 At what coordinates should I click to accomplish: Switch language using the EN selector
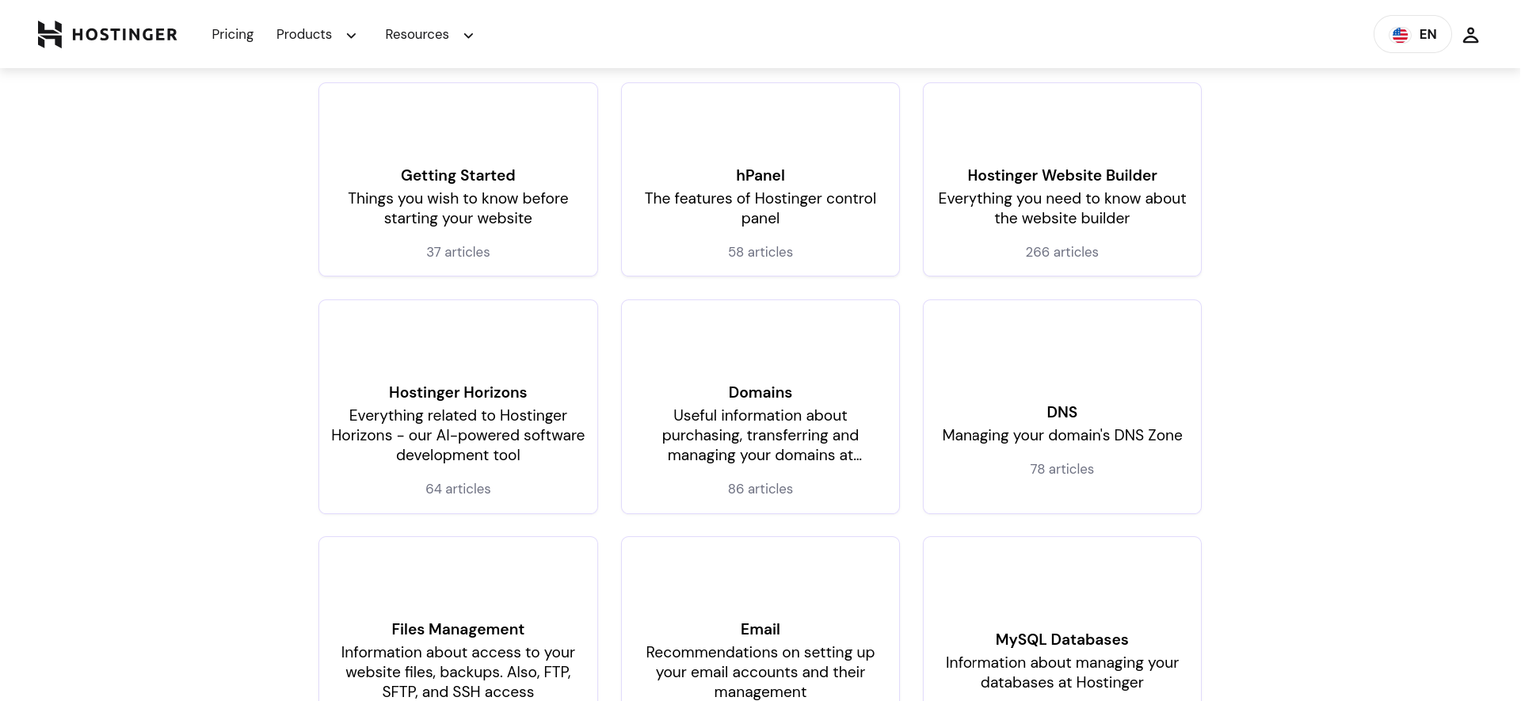coord(1412,34)
